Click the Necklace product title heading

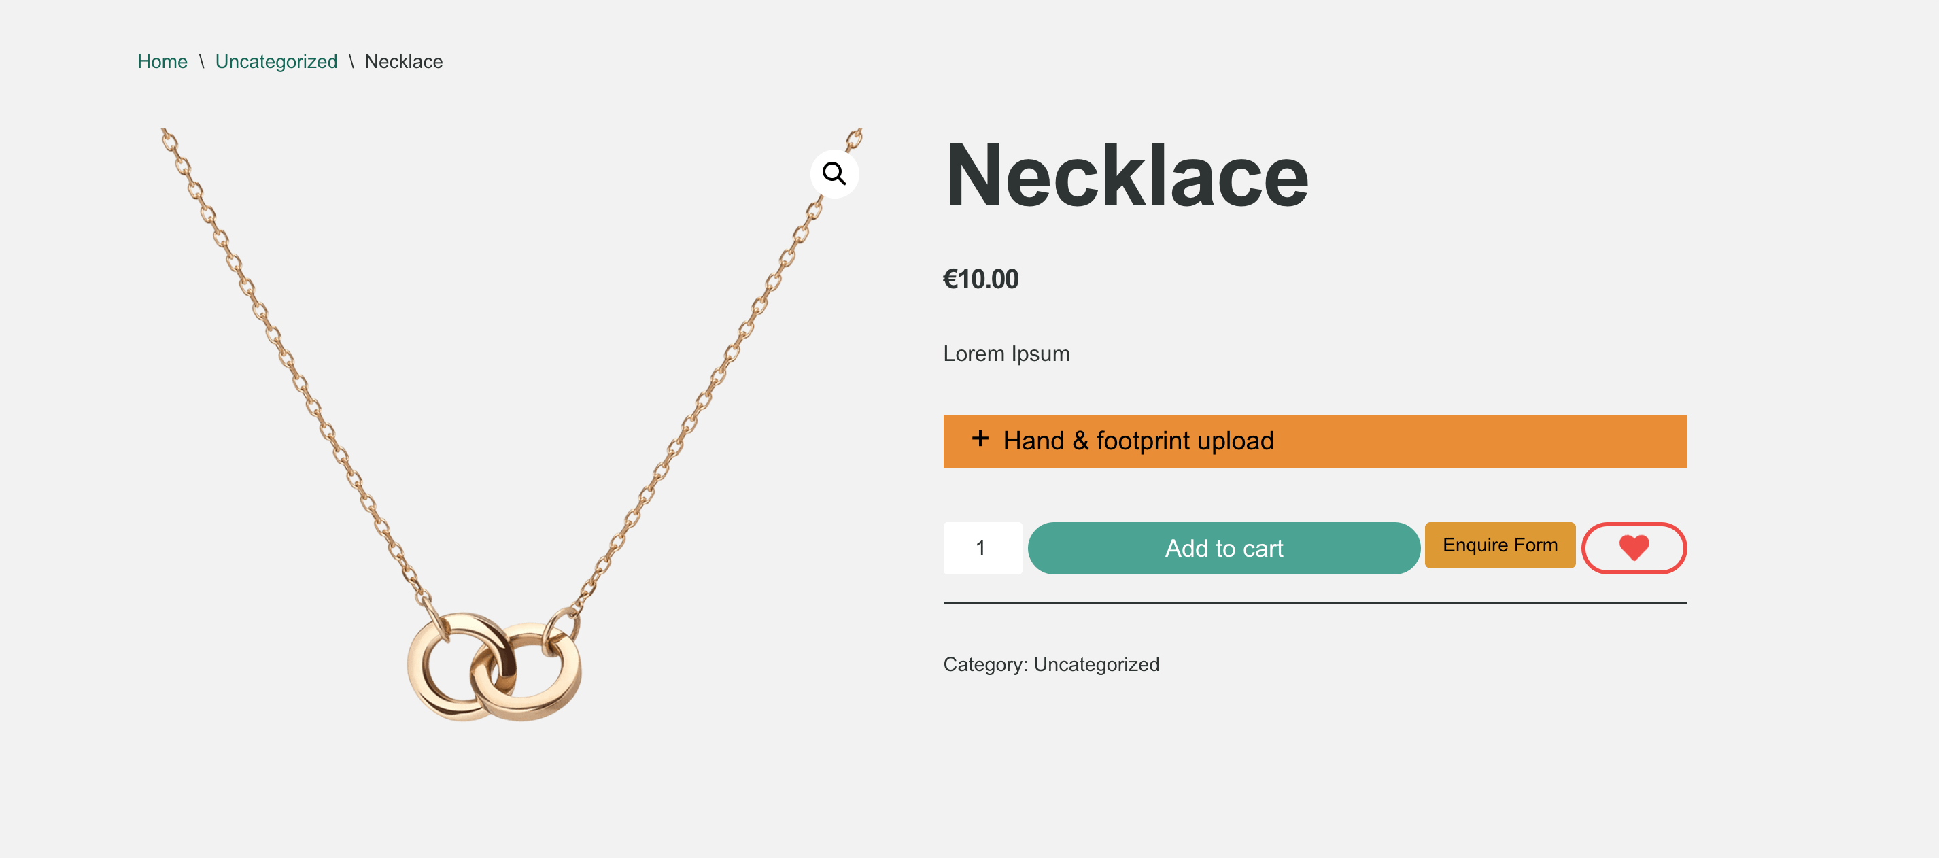click(1126, 176)
